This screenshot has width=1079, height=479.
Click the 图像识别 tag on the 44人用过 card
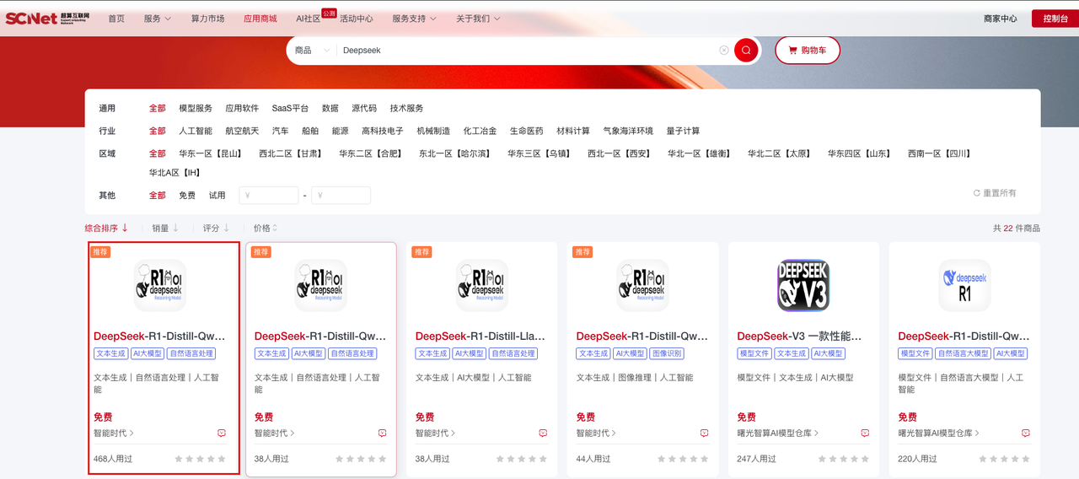click(668, 353)
